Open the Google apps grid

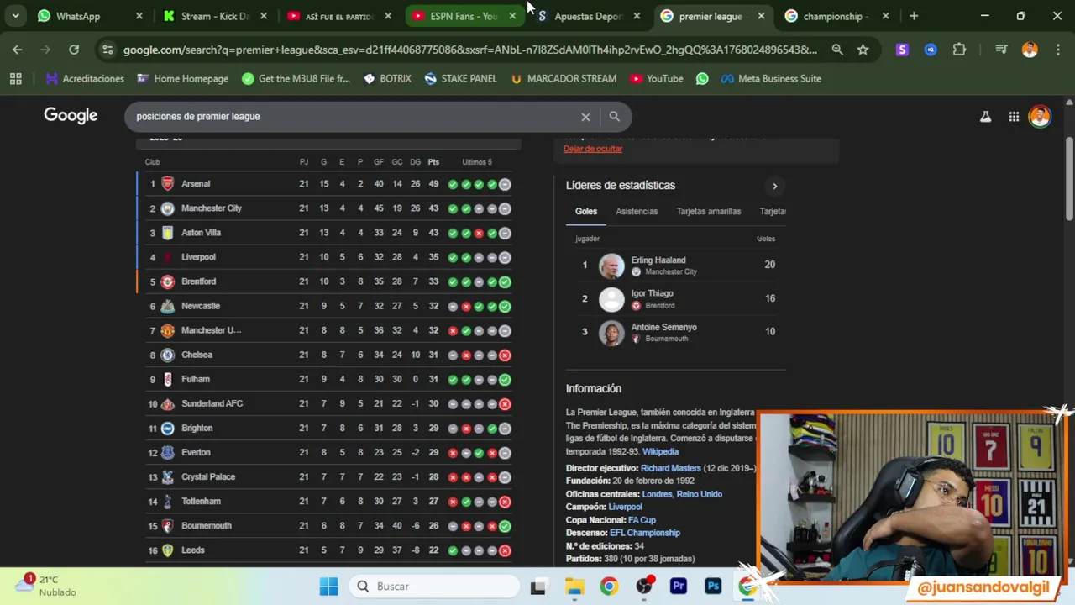click(x=1014, y=117)
